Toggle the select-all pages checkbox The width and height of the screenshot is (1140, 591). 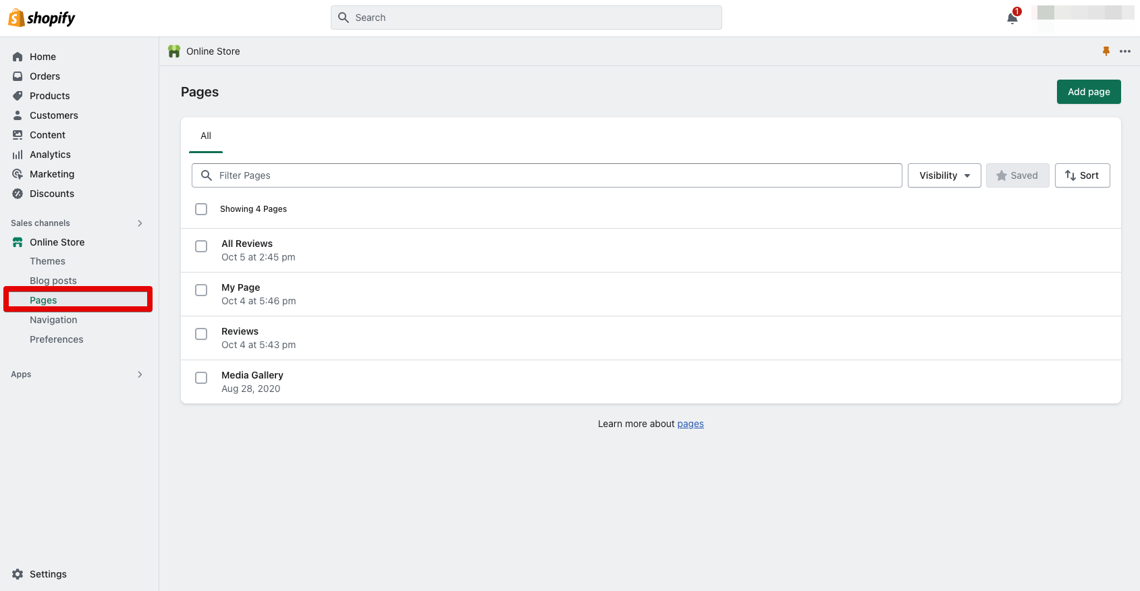[201, 209]
